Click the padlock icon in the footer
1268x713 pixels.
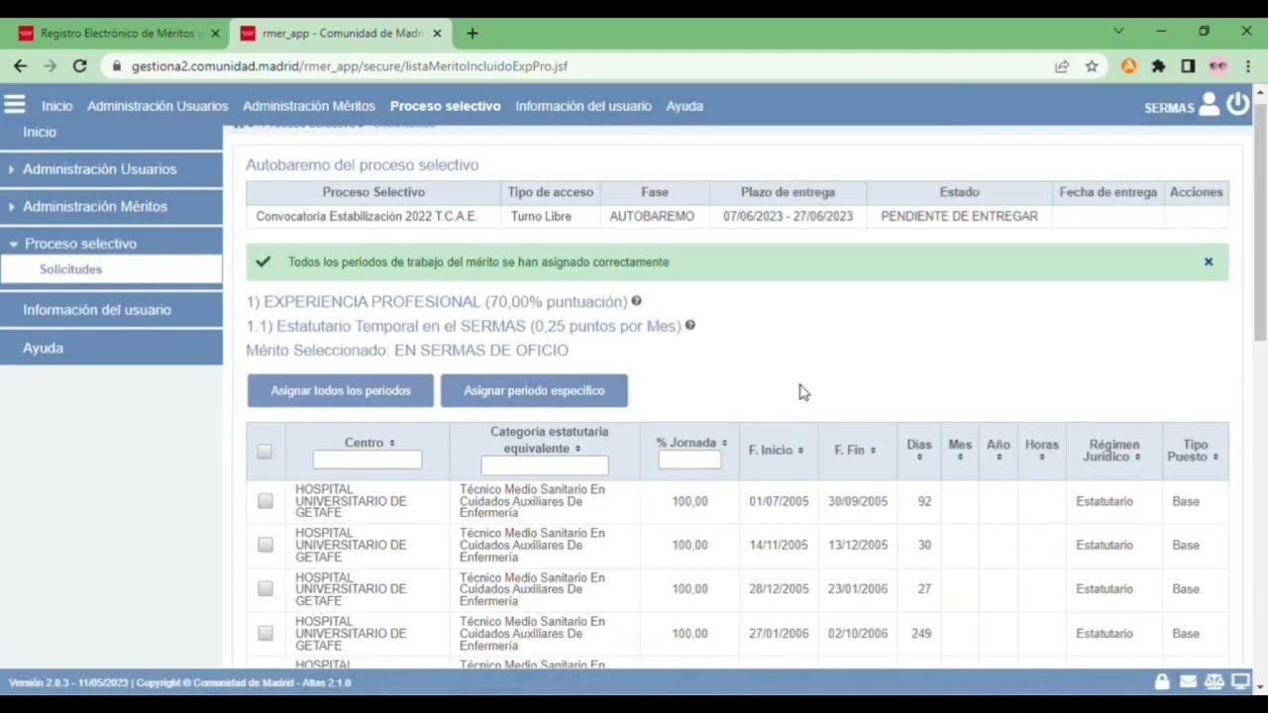1162,681
